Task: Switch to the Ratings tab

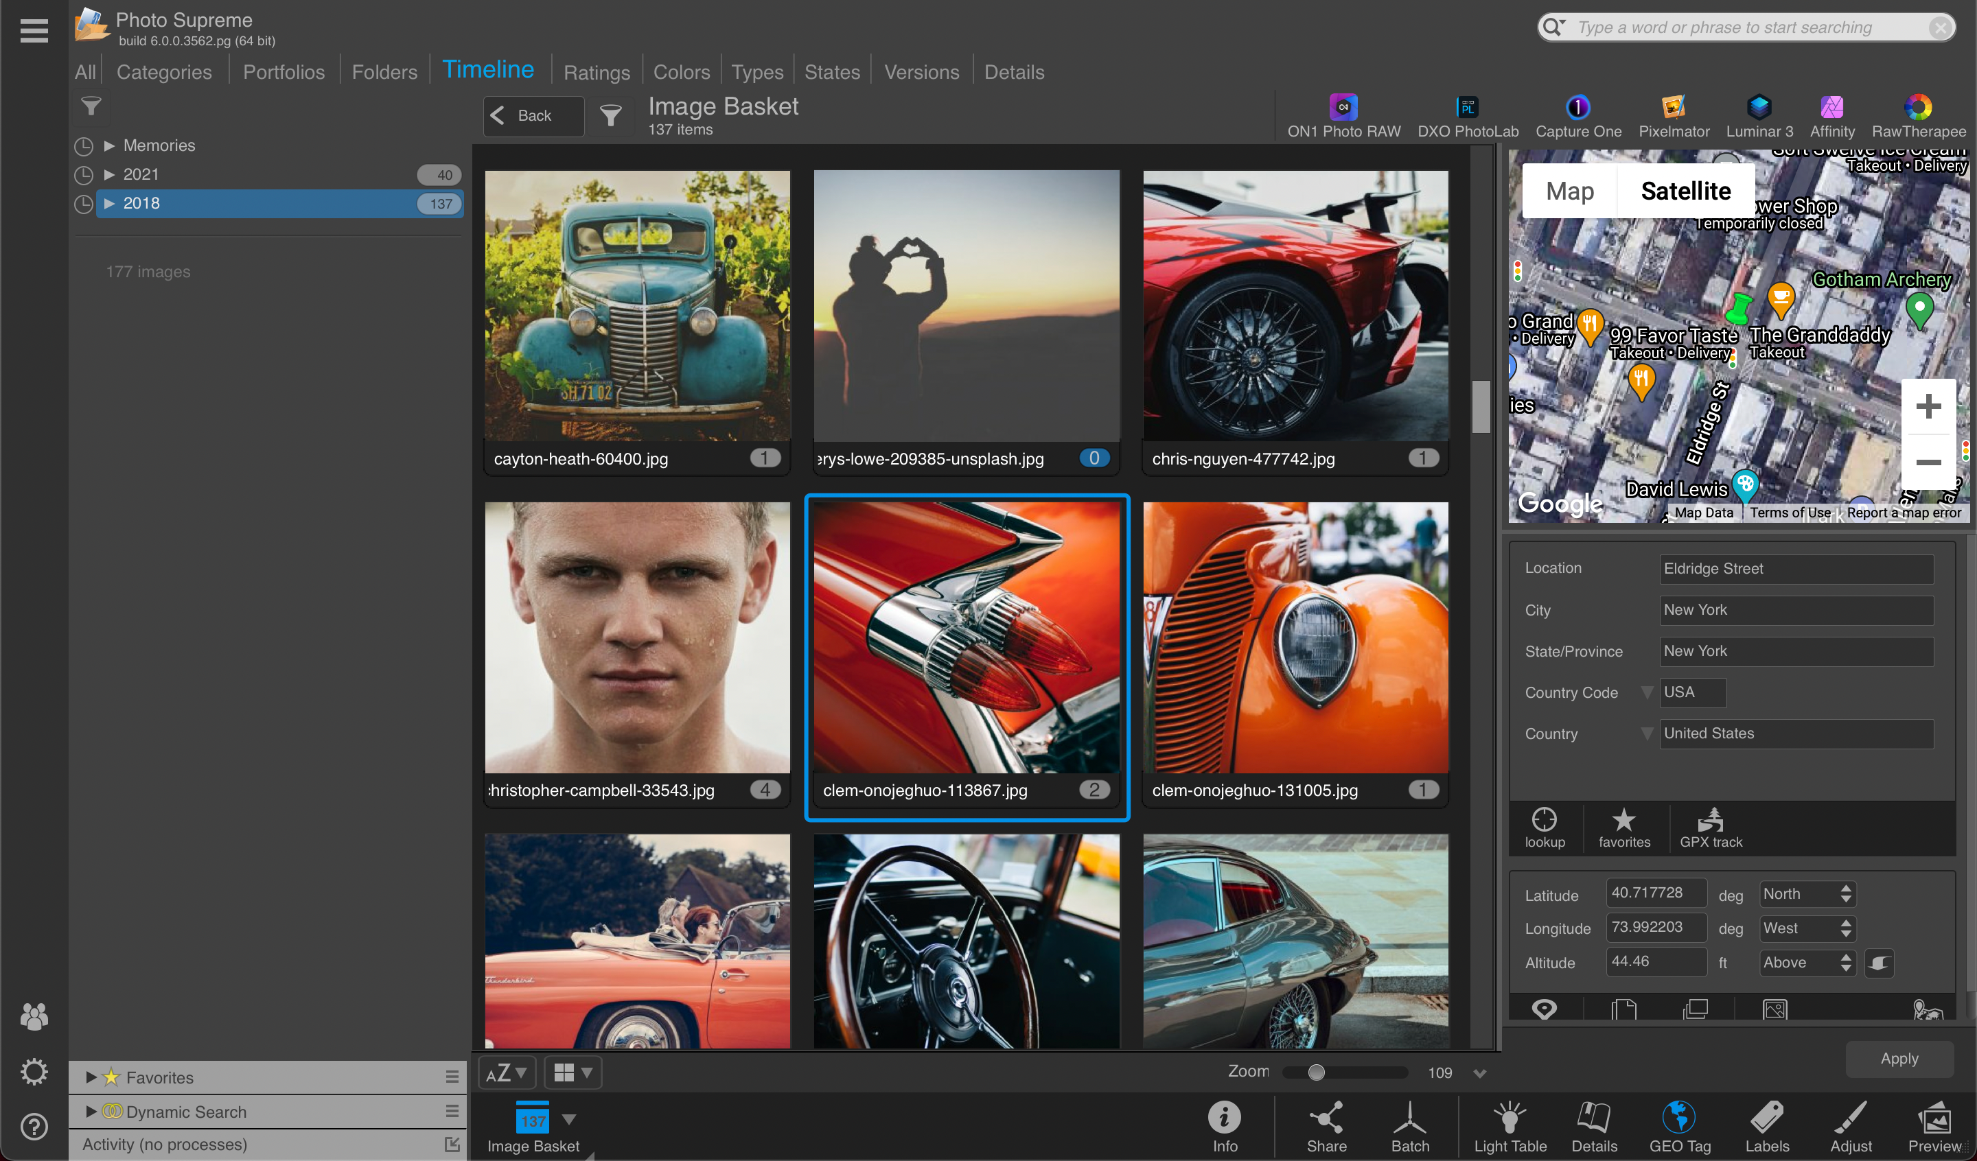Action: pyautogui.click(x=597, y=72)
